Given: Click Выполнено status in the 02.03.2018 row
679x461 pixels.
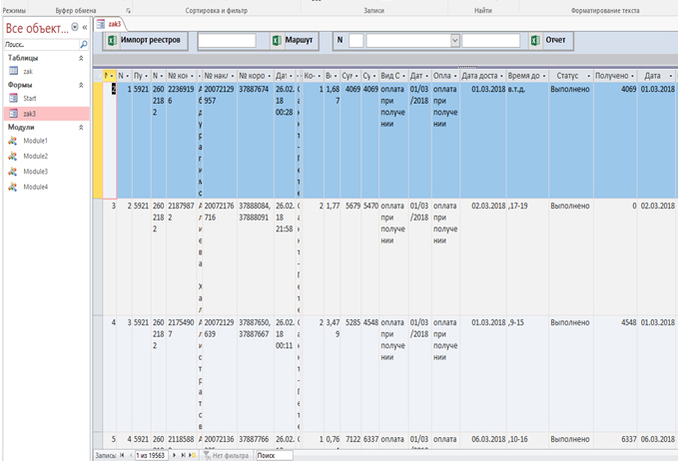Looking at the screenshot, I should pyautogui.click(x=570, y=206).
